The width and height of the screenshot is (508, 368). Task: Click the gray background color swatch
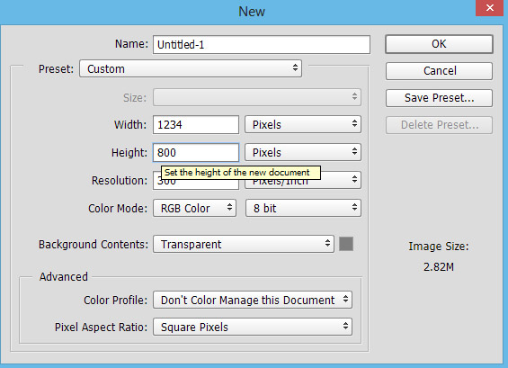tap(346, 244)
